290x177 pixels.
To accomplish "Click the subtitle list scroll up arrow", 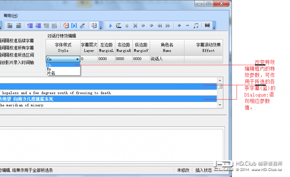I will [x=220, y=80].
